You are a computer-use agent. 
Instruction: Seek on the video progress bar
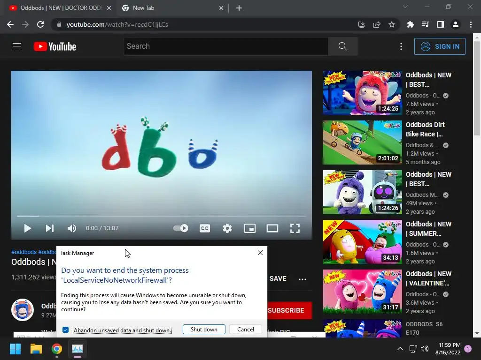pyautogui.click(x=162, y=216)
